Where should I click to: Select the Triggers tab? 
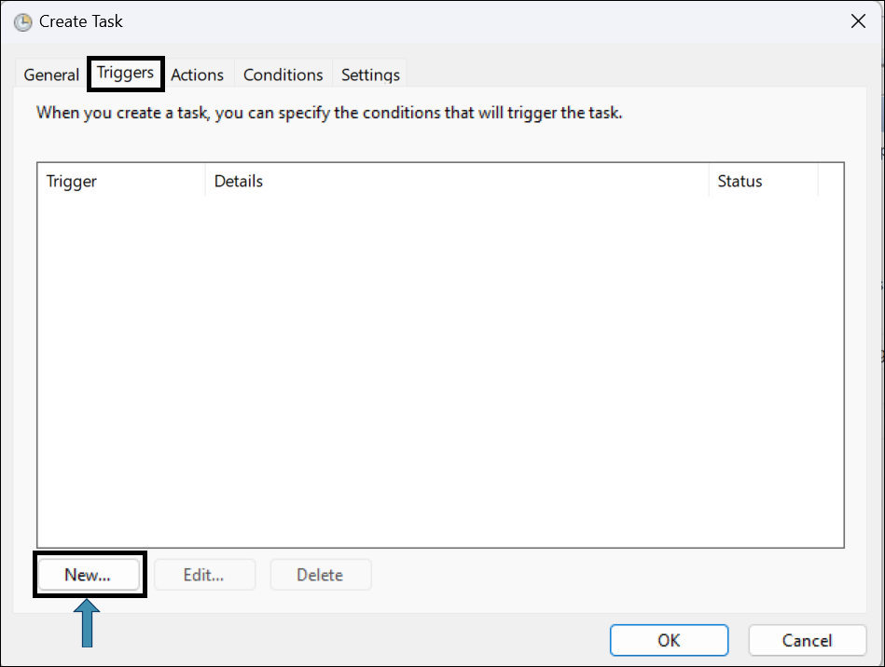125,74
